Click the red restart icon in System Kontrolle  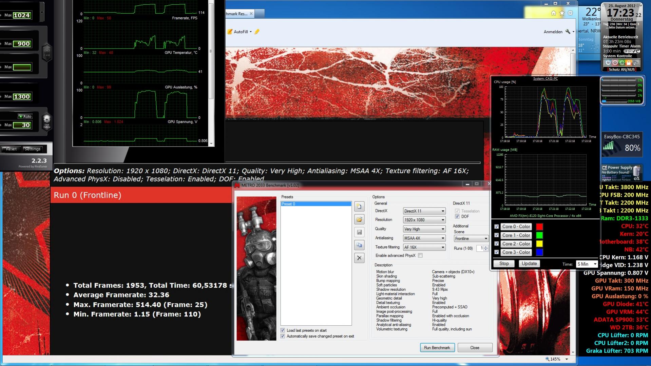tap(615, 63)
